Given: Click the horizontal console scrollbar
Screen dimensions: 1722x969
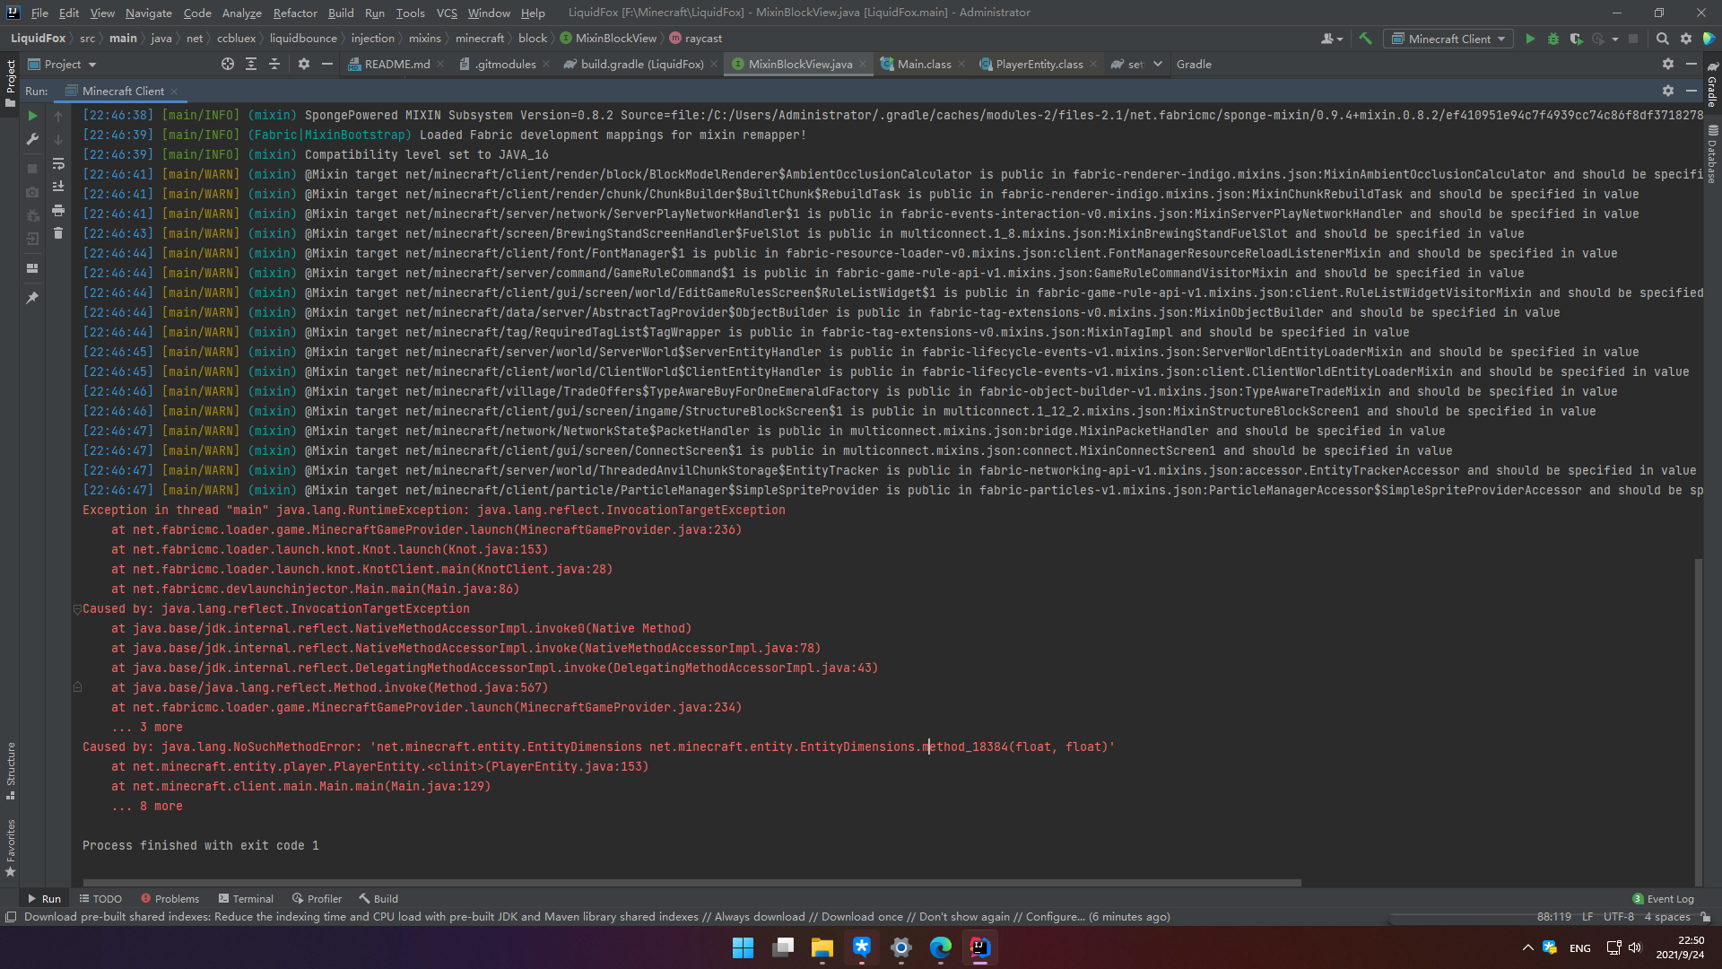Looking at the screenshot, I should (691, 883).
